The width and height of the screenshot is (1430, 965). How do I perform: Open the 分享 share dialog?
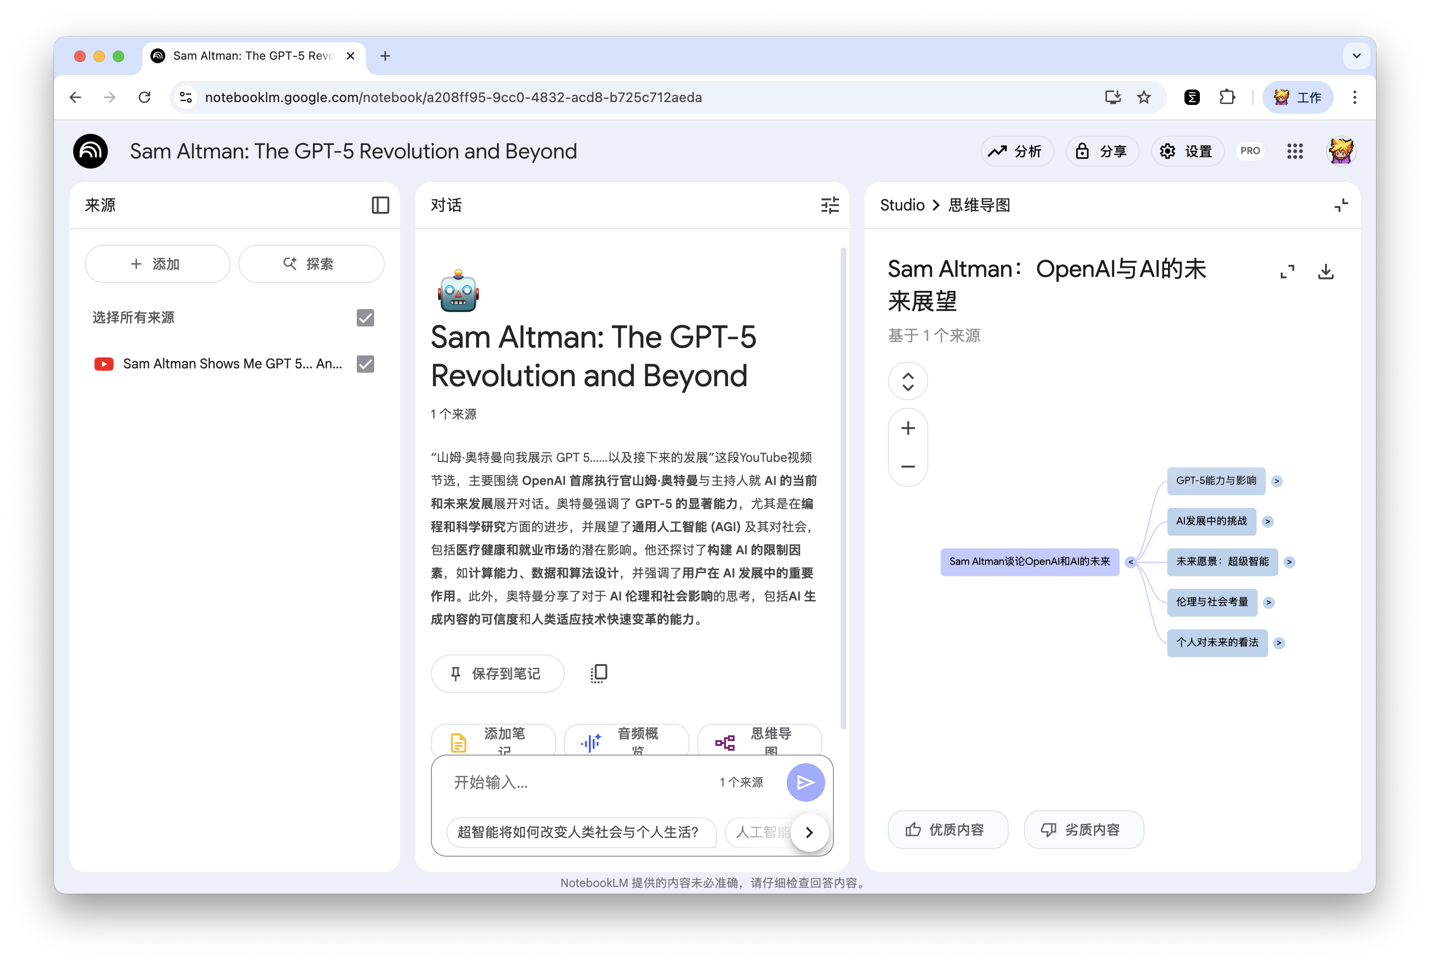tap(1102, 151)
